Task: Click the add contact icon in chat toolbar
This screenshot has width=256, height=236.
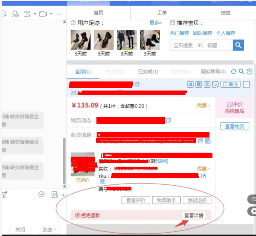Action: (15, 14)
